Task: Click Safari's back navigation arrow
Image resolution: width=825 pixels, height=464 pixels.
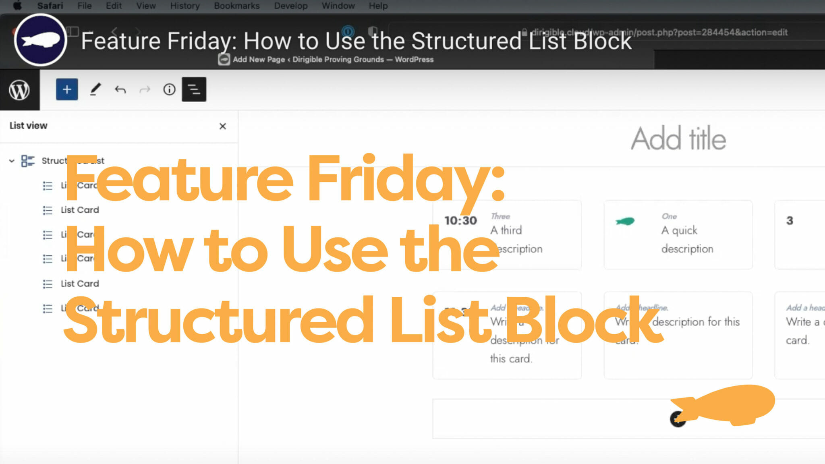Action: [x=115, y=31]
